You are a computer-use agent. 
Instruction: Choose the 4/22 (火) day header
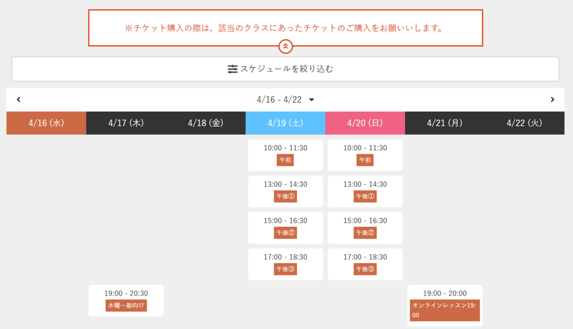524,123
